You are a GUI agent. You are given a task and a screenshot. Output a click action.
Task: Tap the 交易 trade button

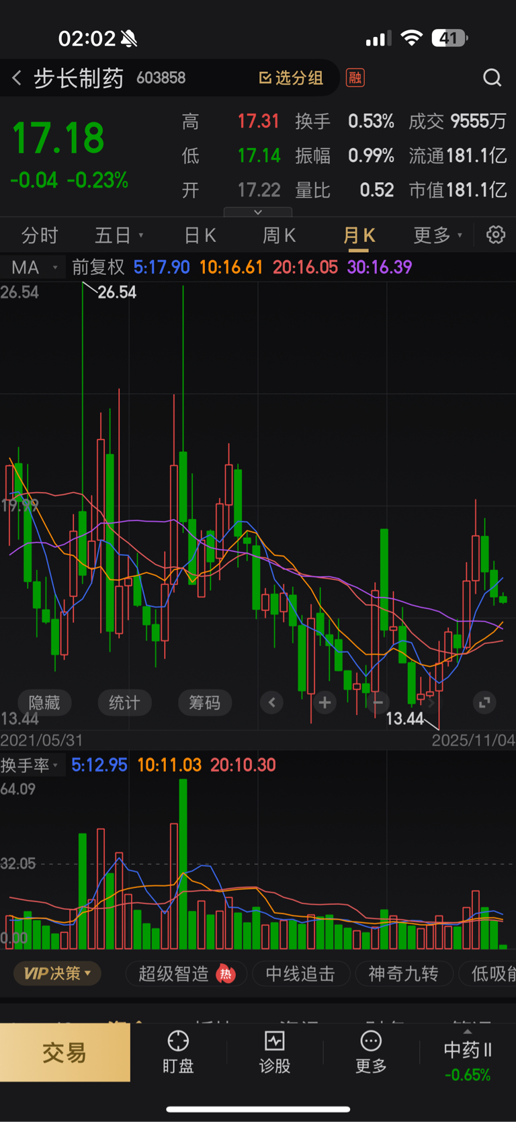[65, 1052]
